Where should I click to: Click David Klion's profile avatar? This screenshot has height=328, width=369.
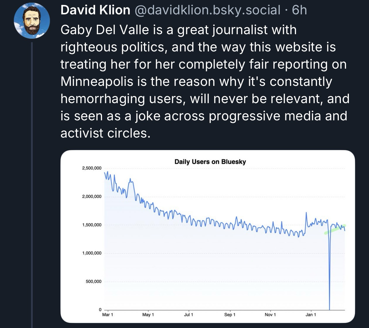tap(32, 21)
